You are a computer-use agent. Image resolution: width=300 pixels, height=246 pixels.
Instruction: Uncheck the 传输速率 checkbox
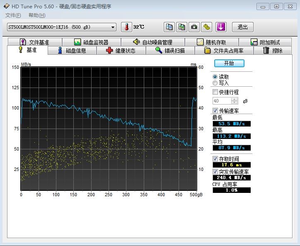tap(215, 110)
